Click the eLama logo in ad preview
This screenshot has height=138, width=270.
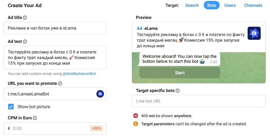point(254,33)
